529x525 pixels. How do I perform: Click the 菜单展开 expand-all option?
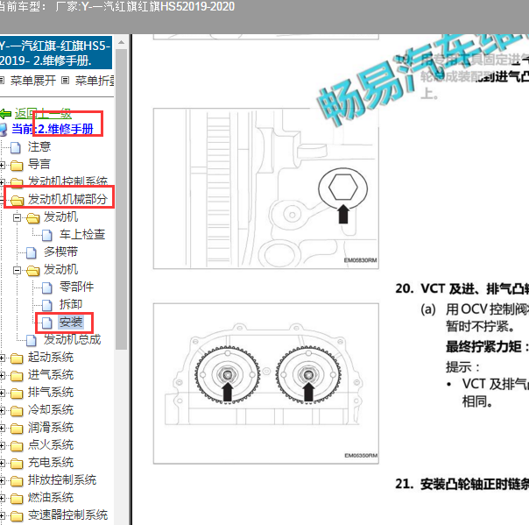pos(33,81)
